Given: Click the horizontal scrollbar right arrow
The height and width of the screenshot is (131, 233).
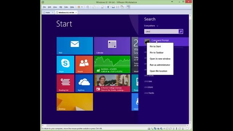Looking at the screenshot, I should 187,125.
